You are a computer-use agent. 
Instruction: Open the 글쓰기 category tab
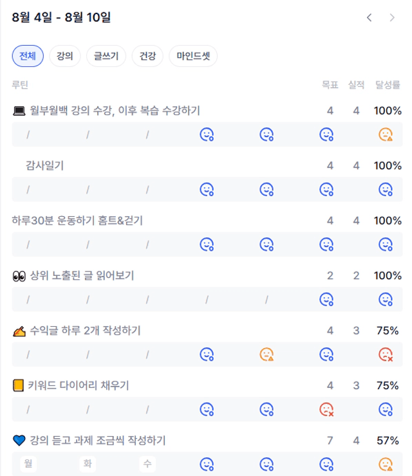click(106, 56)
